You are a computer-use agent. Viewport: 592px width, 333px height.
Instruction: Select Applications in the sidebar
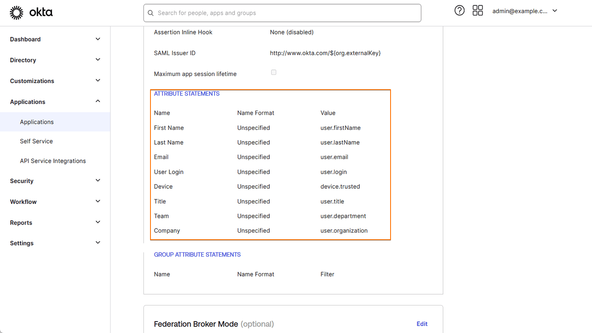click(x=37, y=122)
